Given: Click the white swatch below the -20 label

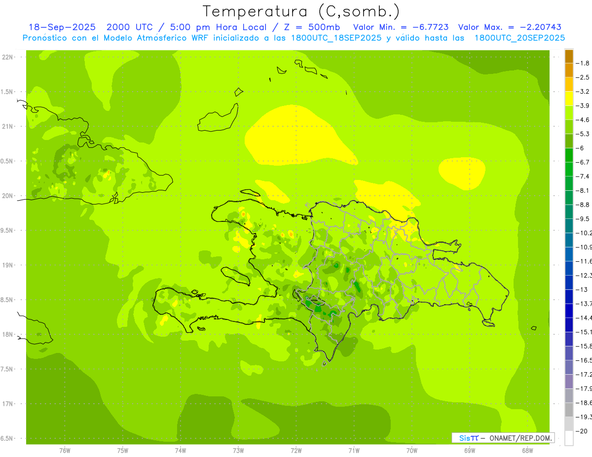Looking at the screenshot, I should [569, 438].
